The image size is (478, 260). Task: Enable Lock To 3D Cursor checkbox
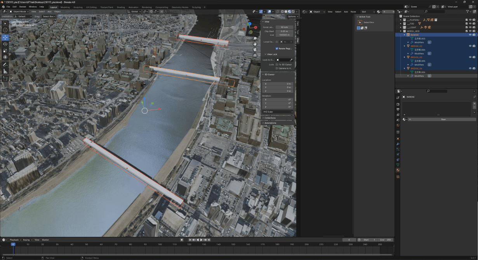[x=277, y=65]
